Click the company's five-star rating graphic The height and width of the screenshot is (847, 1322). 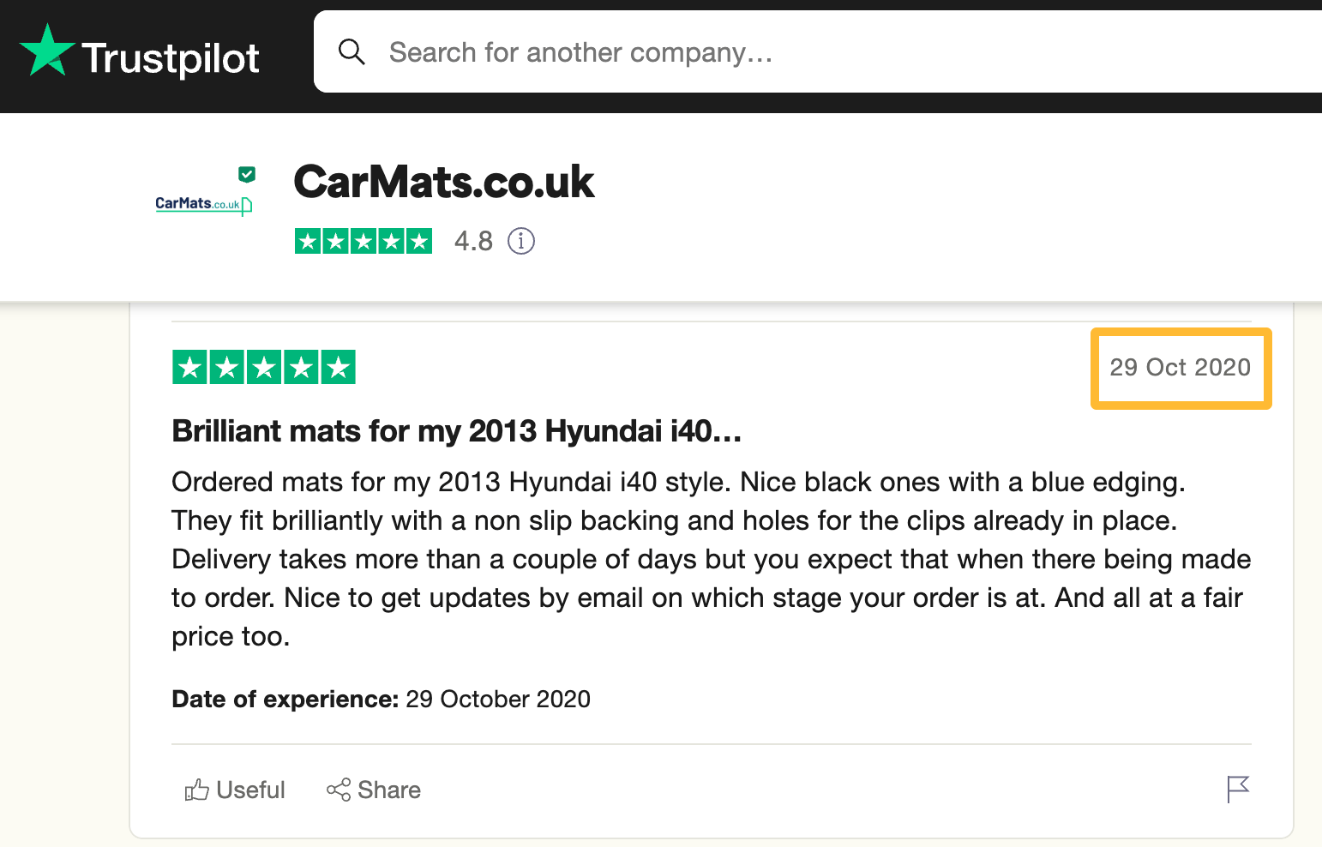point(364,241)
